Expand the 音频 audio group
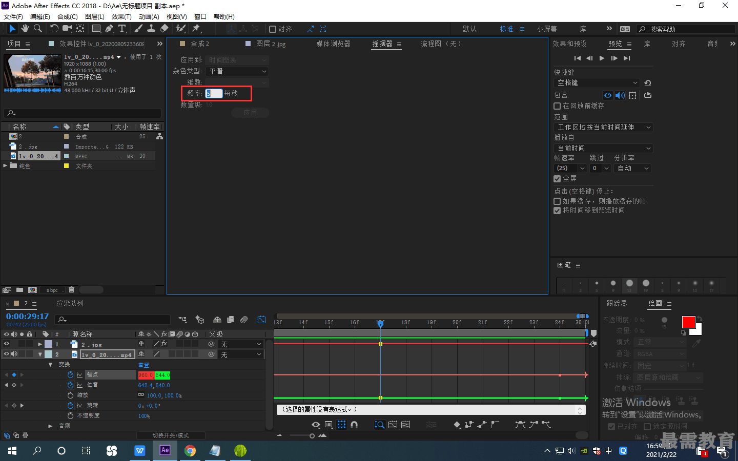 pos(50,426)
